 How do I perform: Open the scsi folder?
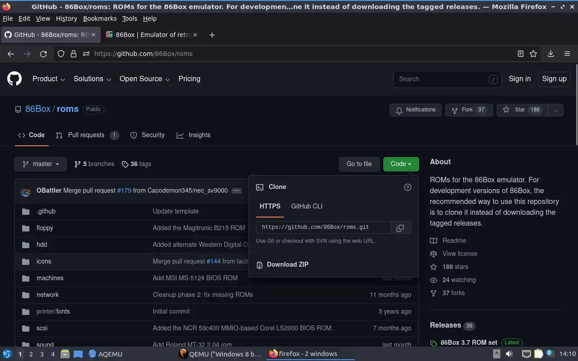42,328
